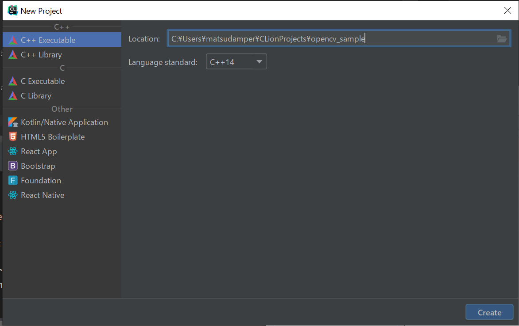Click the Foundation F icon
Screen dimensions: 519x326
(12, 180)
